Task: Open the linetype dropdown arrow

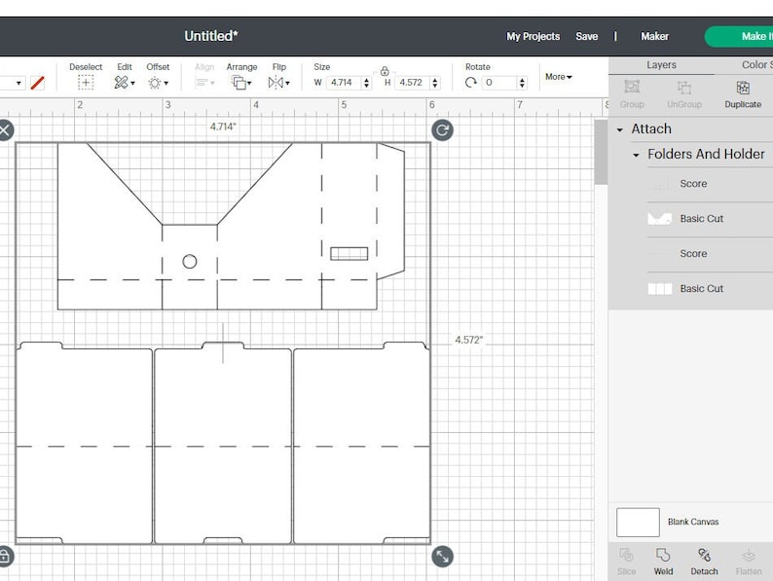Action: tap(18, 83)
